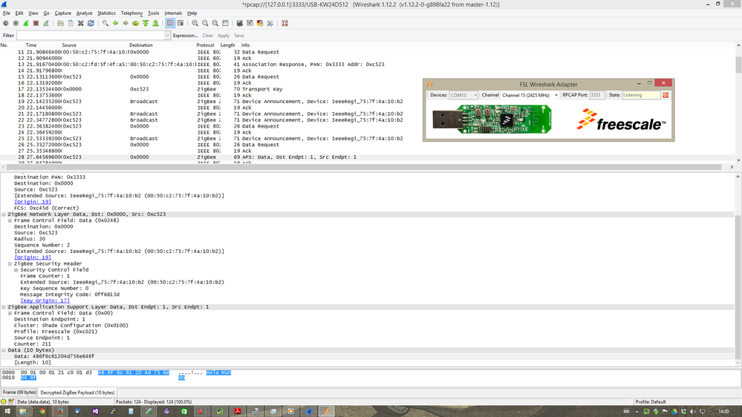This screenshot has width=742, height=417.
Task: Open the capture interfaces list icon
Action: (x=6, y=23)
